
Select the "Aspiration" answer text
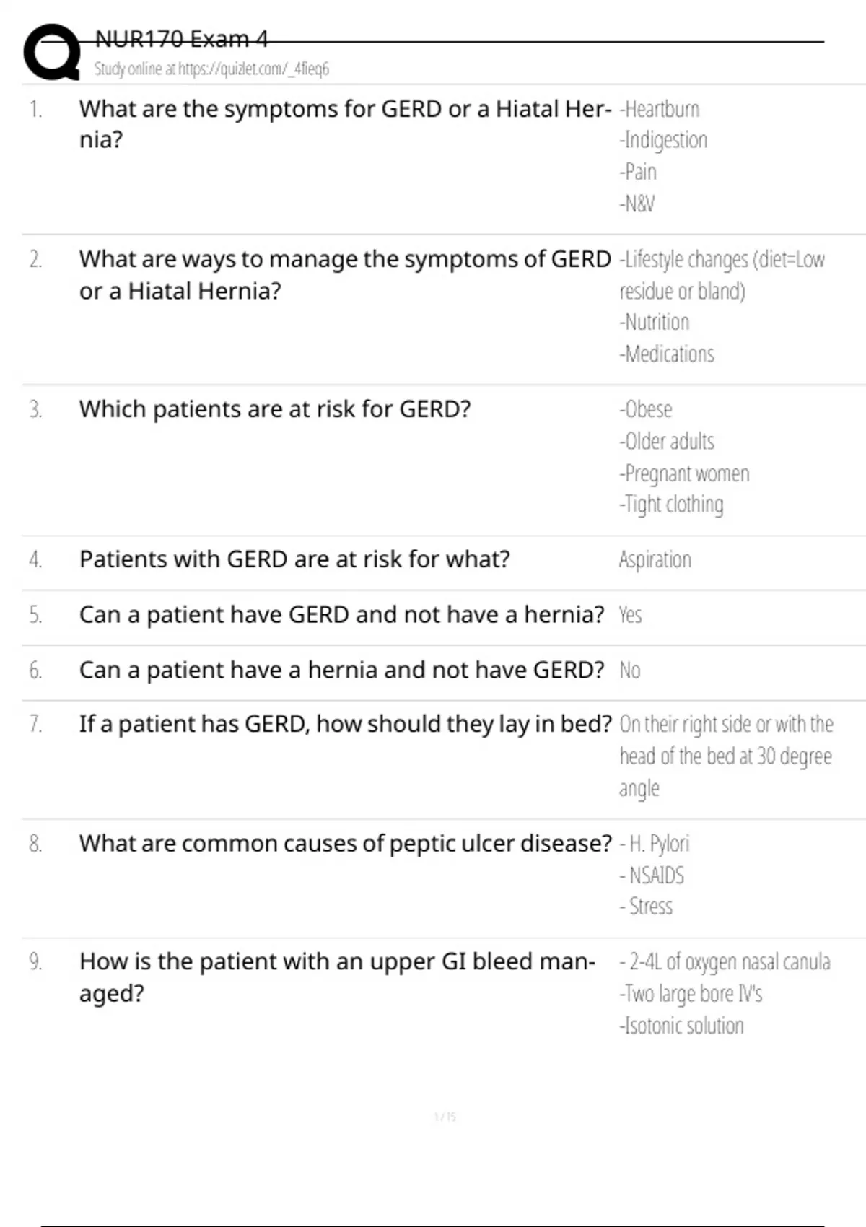point(655,559)
